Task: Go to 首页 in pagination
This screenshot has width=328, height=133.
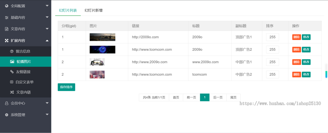Action: (x=176, y=97)
